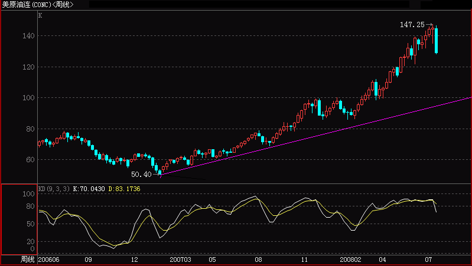Click the 周线 period label on the time axis
This screenshot has width=472, height=266.
pos(27,260)
